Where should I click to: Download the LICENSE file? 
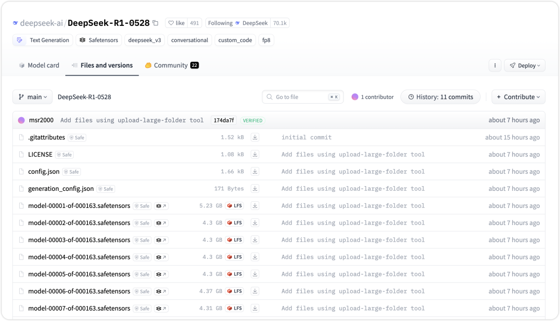coord(255,154)
